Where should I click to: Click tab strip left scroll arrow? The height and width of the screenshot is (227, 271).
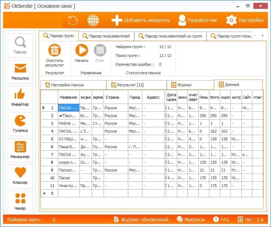pyautogui.click(x=255, y=36)
